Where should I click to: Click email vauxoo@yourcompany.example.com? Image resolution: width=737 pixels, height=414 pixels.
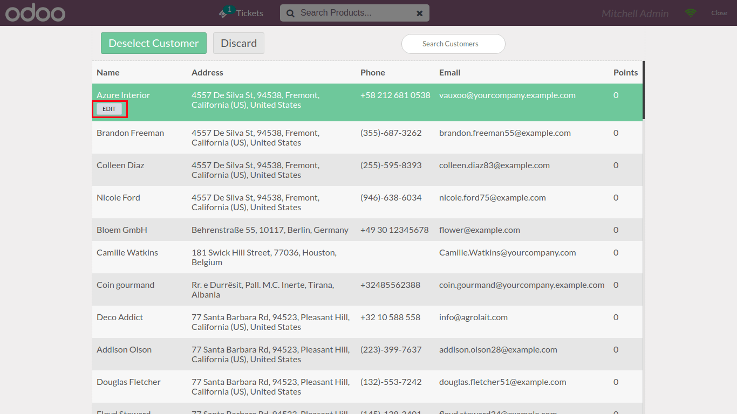pos(507,95)
